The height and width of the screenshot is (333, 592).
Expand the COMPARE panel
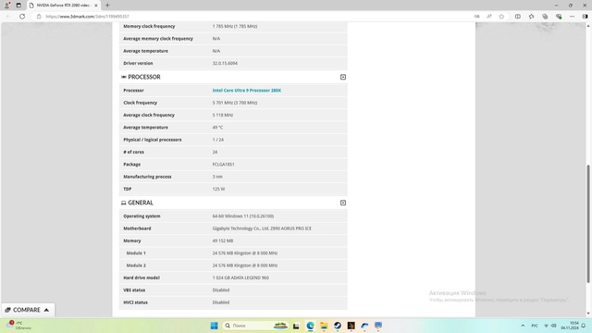click(28, 310)
